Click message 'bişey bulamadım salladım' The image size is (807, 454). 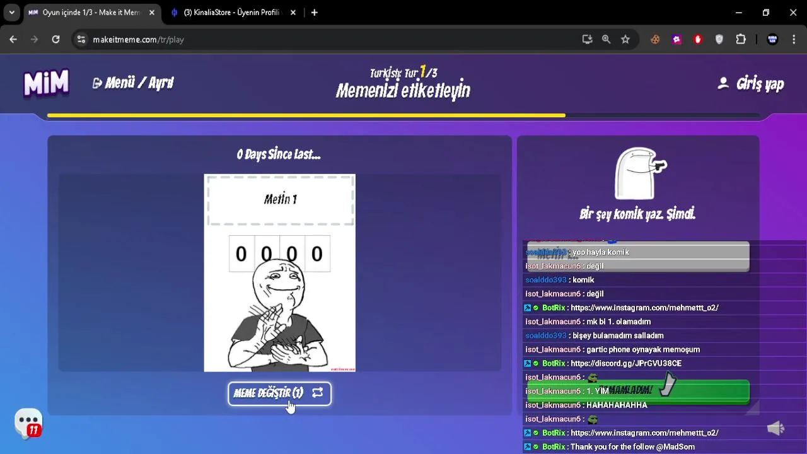(x=618, y=335)
